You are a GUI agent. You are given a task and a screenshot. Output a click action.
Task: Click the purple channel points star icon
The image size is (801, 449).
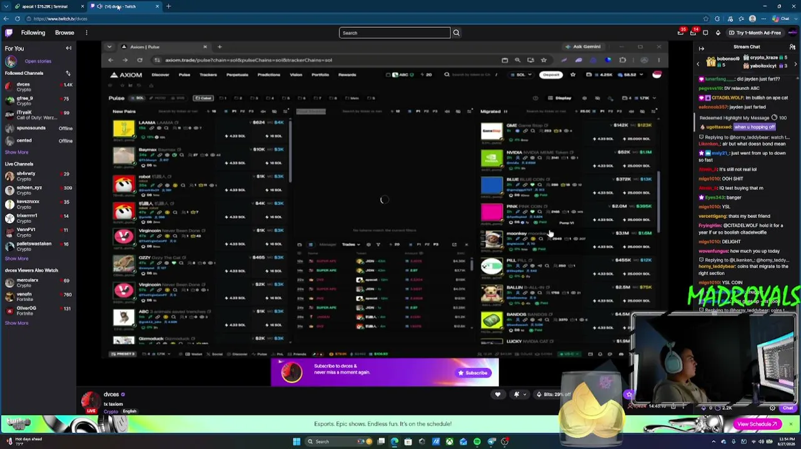[x=629, y=395]
